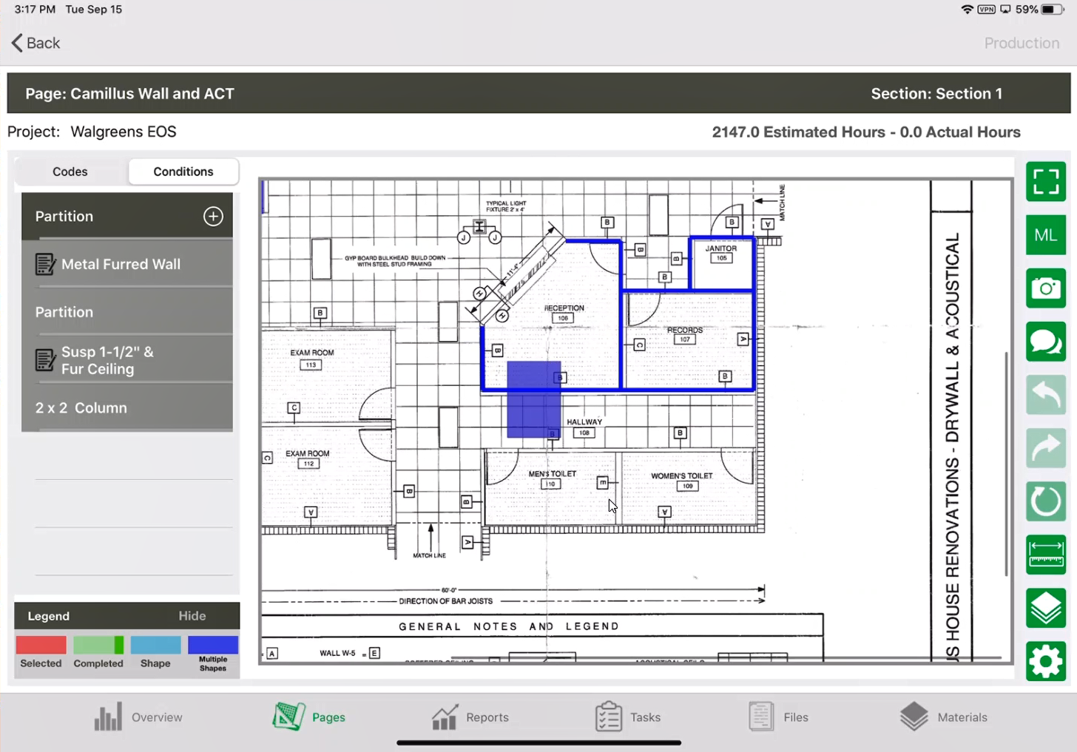
Task: Redo the last action
Action: pyautogui.click(x=1045, y=448)
